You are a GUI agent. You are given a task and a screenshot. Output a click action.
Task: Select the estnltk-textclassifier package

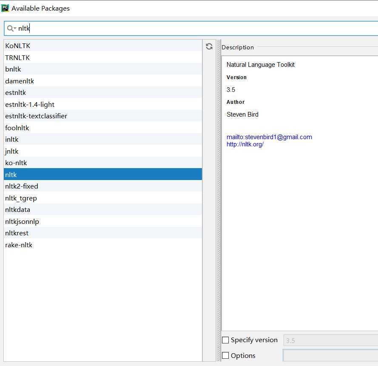[x=103, y=116]
